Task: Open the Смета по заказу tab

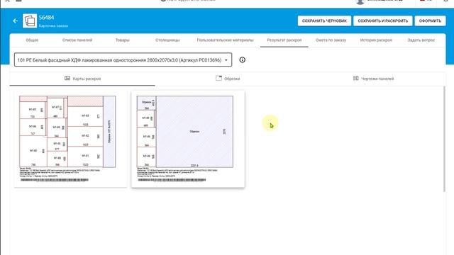Action: tap(331, 40)
